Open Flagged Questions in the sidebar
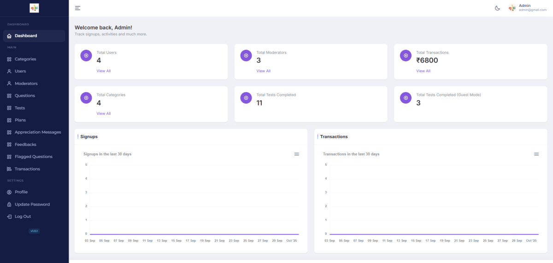This screenshot has width=553, height=263. click(x=33, y=157)
